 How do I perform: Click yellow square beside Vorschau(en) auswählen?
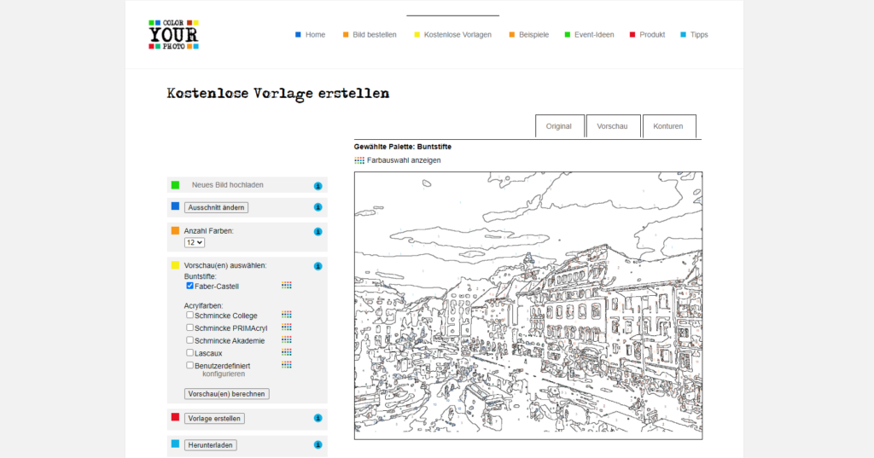175,265
